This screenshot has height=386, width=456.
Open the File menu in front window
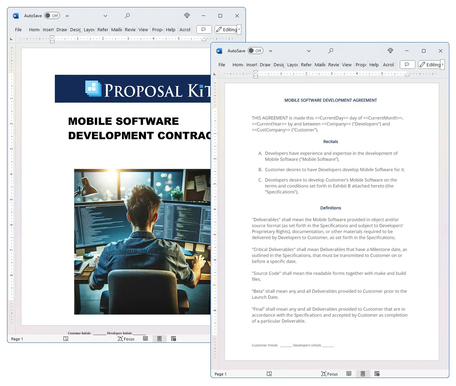[x=222, y=65]
